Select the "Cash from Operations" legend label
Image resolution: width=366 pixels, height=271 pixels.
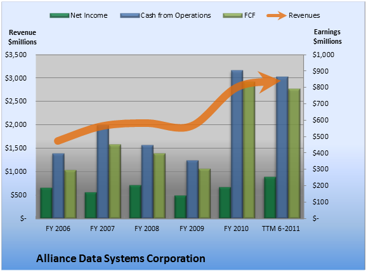pyautogui.click(x=176, y=15)
